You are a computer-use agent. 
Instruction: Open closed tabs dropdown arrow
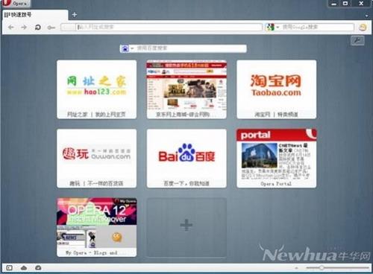tap(367, 16)
